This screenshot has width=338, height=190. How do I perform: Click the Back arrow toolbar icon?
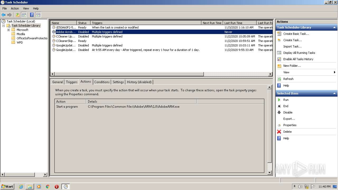(3, 15)
